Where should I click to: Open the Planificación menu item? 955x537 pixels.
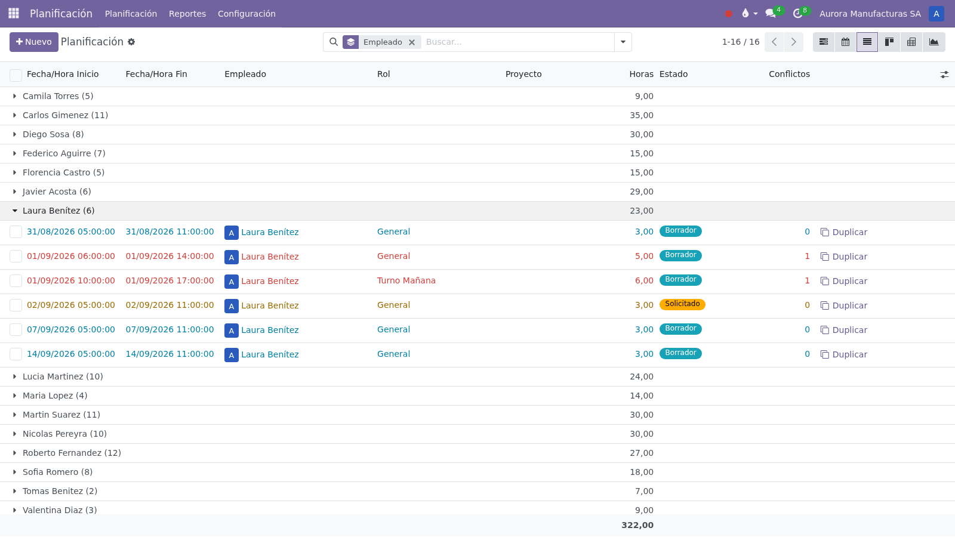[x=131, y=14]
